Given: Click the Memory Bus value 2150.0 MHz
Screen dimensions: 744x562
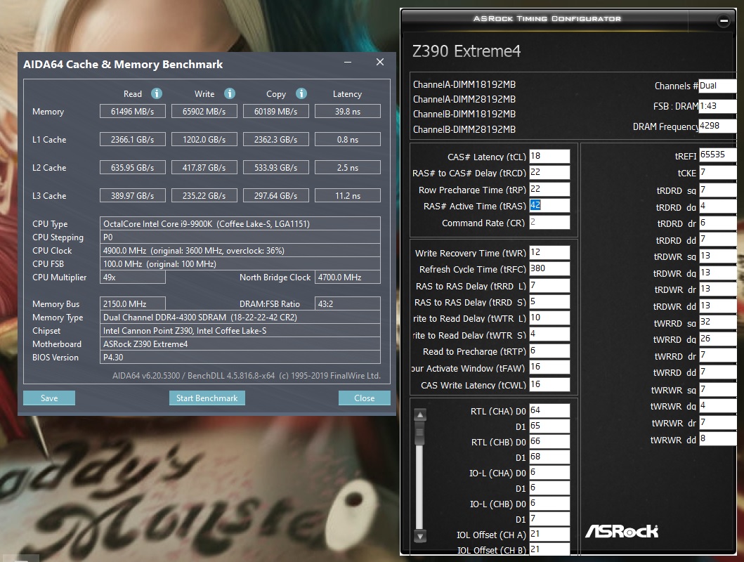Looking at the screenshot, I should click(132, 303).
